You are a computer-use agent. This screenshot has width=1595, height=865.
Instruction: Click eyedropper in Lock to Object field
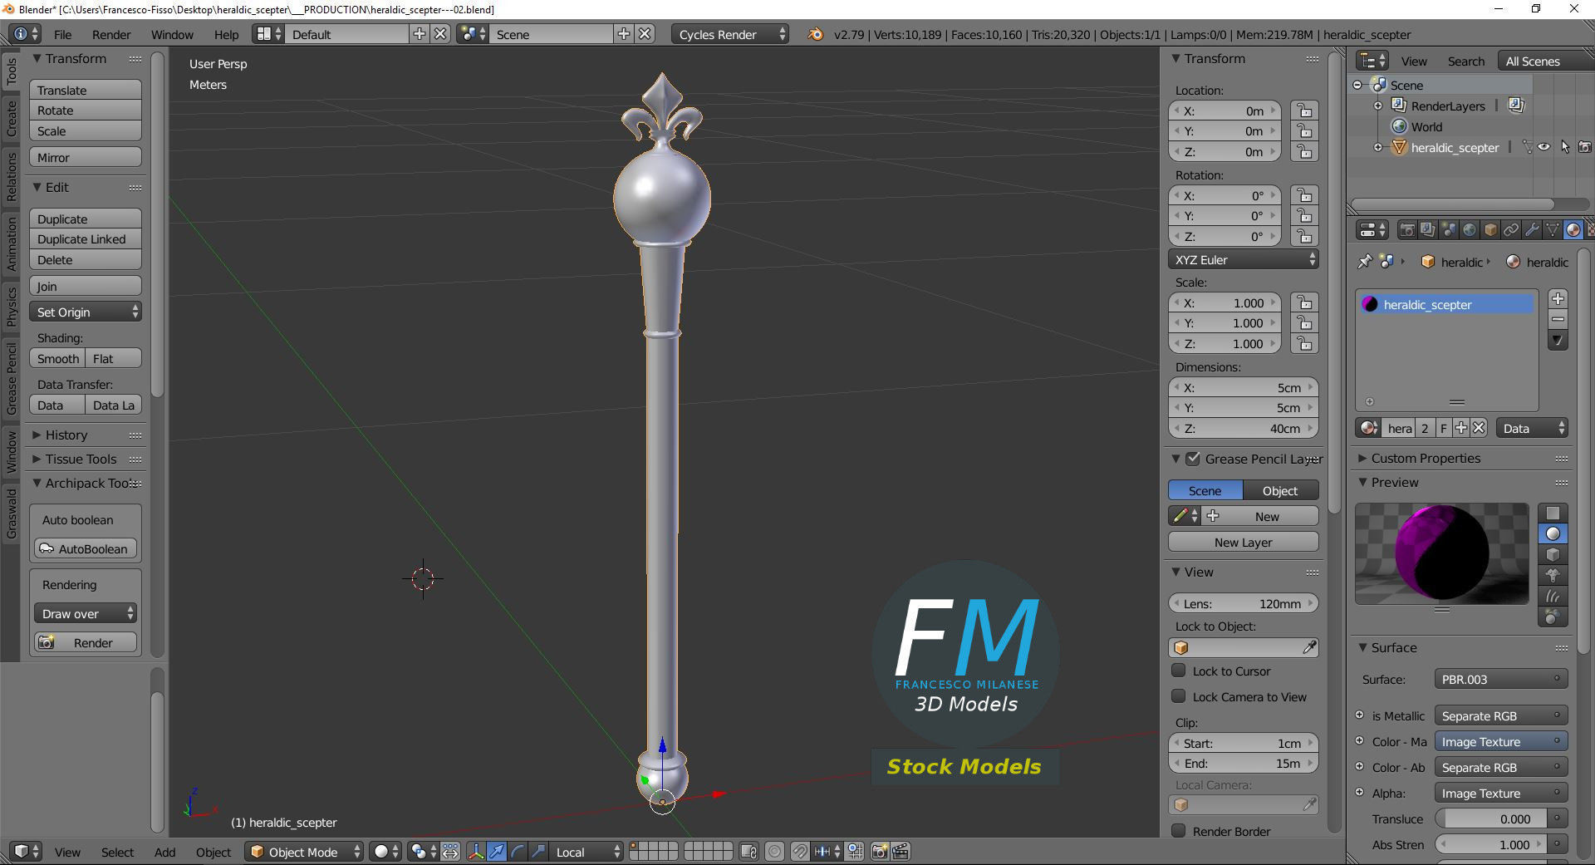pyautogui.click(x=1309, y=647)
